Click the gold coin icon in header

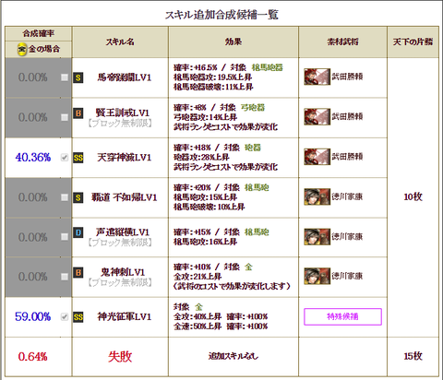point(22,49)
